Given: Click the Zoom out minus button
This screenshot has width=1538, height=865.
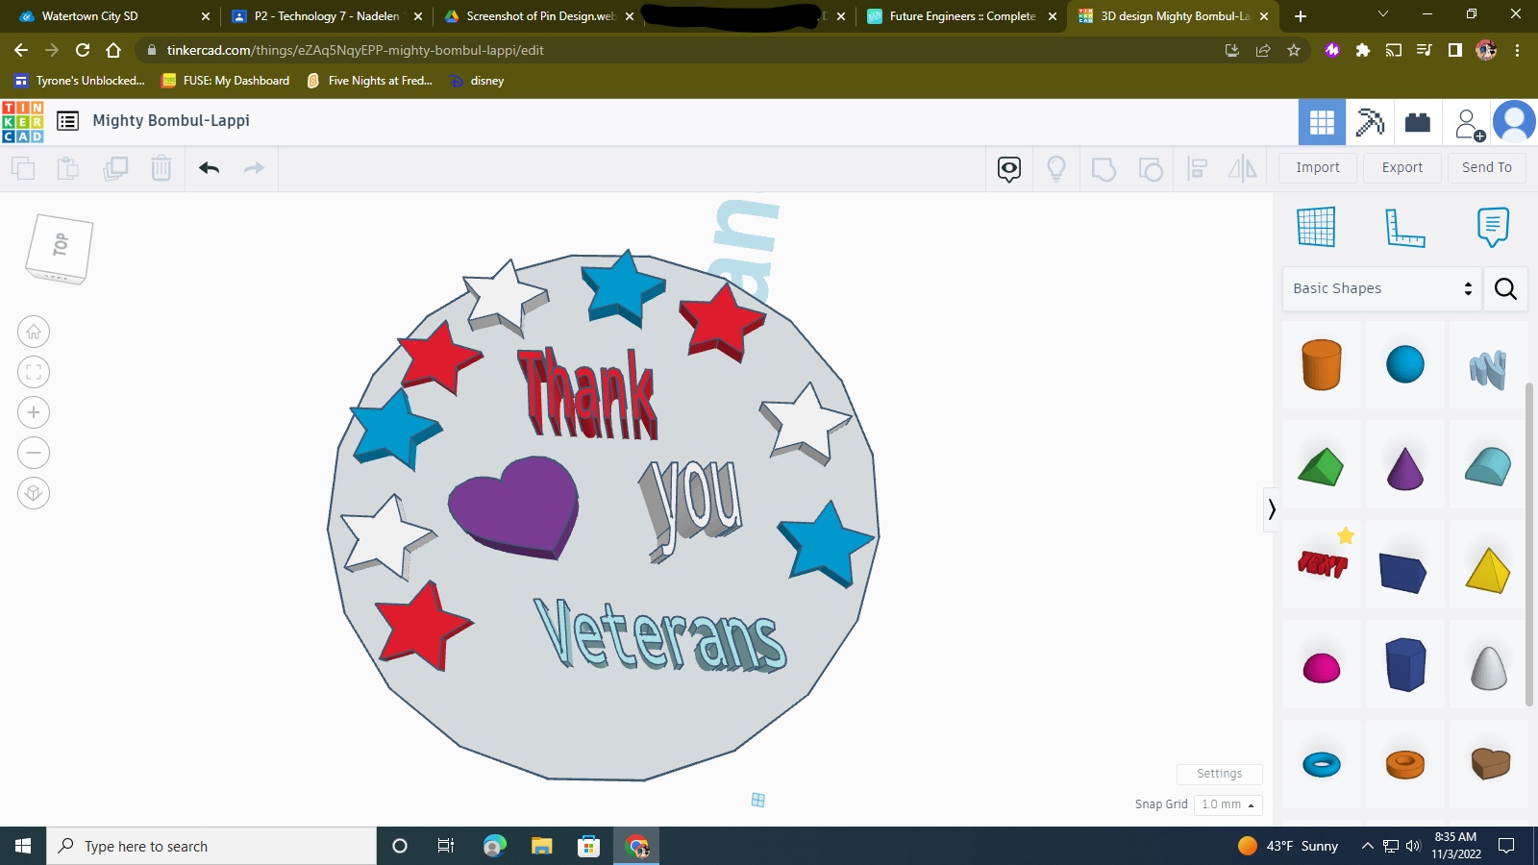Looking at the screenshot, I should [x=34, y=453].
